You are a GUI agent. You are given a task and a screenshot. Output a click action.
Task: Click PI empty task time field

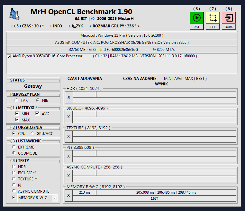coord(166,153)
